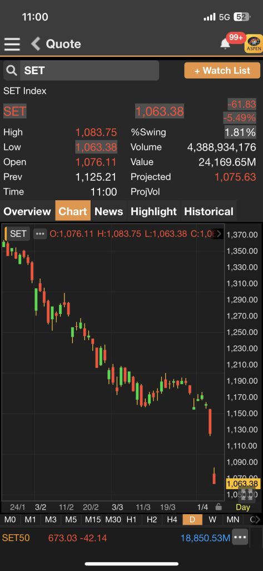
Task: Show more timeframes with right chevron
Action: [256, 520]
